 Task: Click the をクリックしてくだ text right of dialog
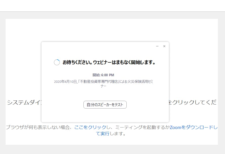(x=193, y=102)
